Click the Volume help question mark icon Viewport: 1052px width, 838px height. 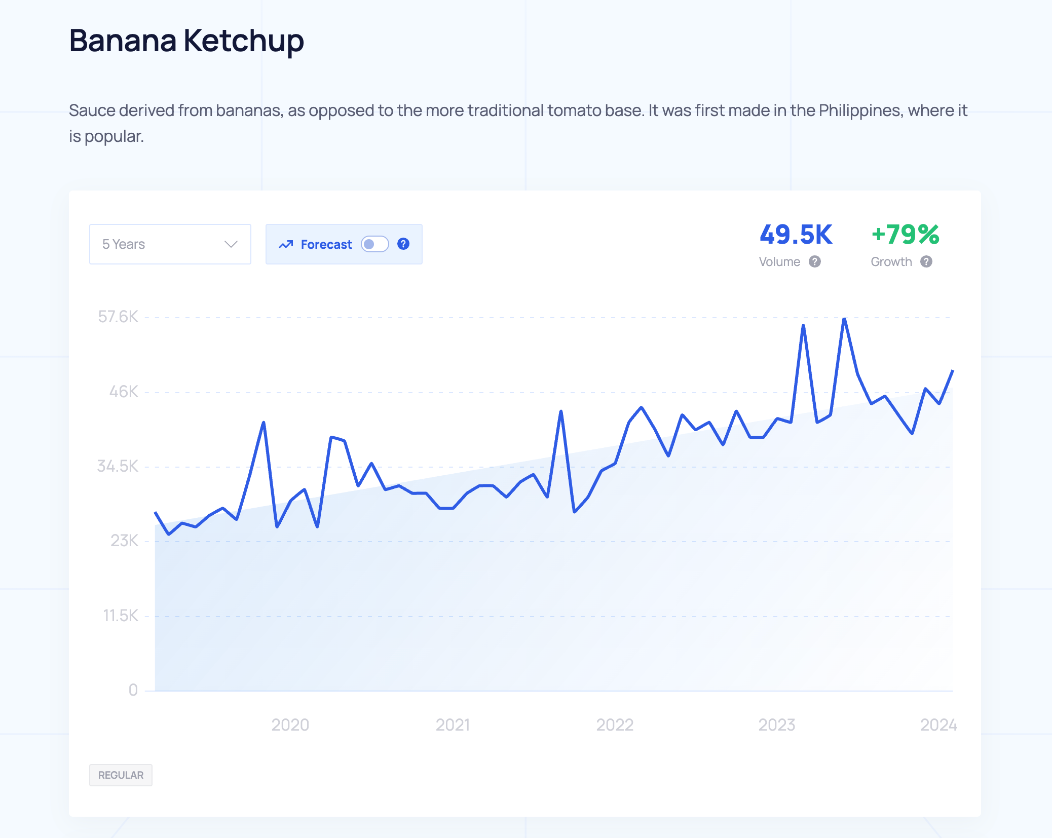click(x=815, y=261)
